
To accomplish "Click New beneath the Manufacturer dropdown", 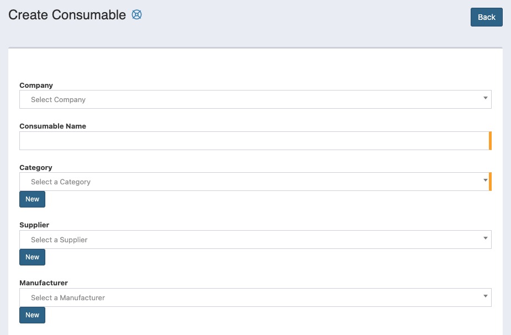I will point(32,315).
